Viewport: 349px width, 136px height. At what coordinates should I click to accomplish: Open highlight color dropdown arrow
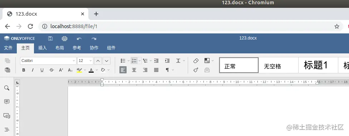85,70
